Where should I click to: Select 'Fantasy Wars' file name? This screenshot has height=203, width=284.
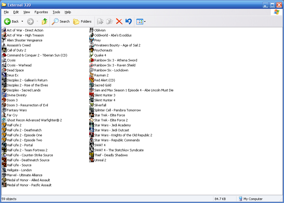pyautogui.click(x=17, y=110)
